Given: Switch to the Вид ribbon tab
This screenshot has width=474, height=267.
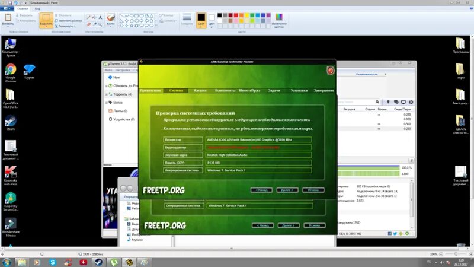Looking at the screenshot, I should (37, 9).
